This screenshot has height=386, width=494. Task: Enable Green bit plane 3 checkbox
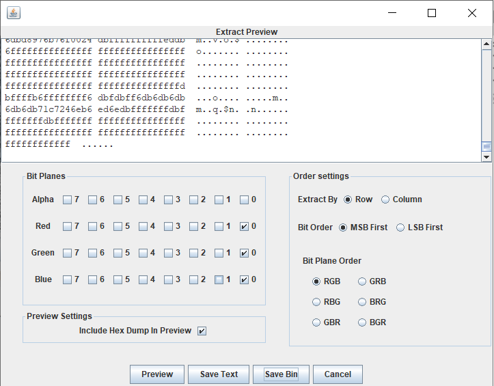168,253
